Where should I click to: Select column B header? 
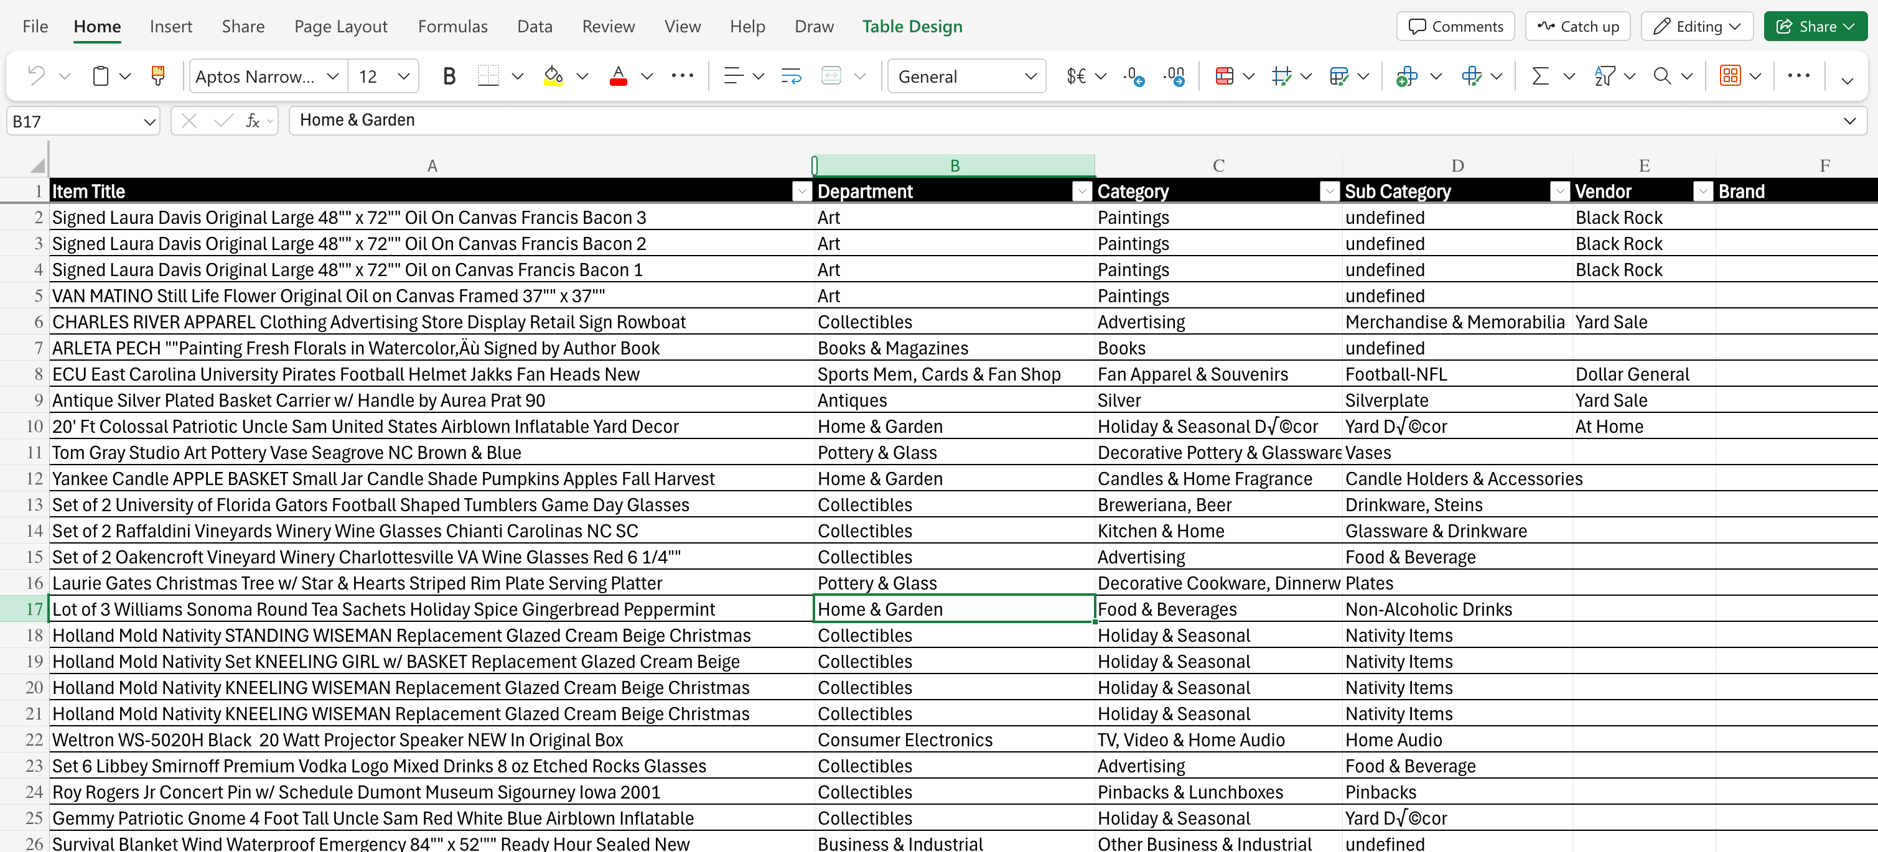click(x=955, y=165)
